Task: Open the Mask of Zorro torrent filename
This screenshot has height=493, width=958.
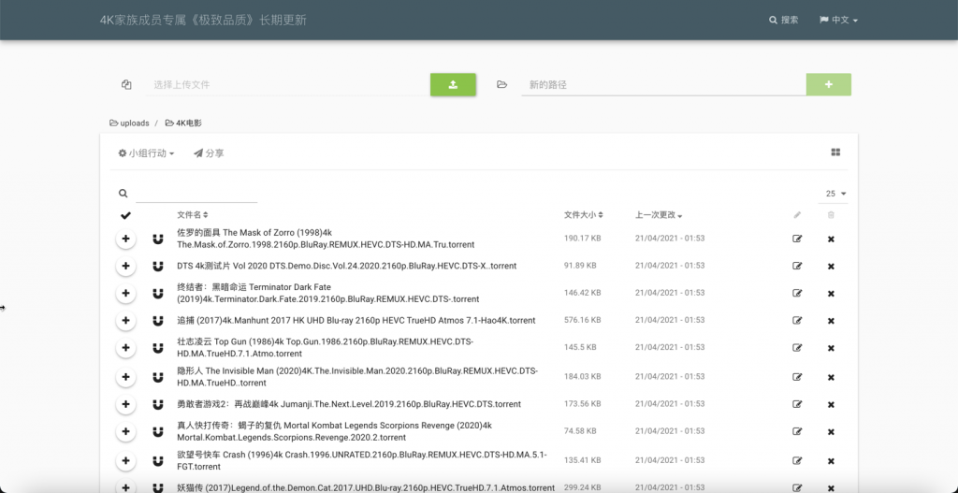Action: [326, 239]
